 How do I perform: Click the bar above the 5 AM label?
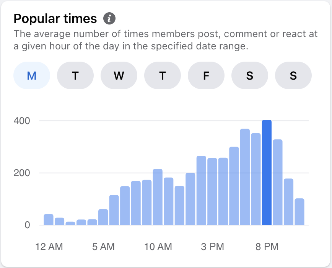(x=103, y=217)
